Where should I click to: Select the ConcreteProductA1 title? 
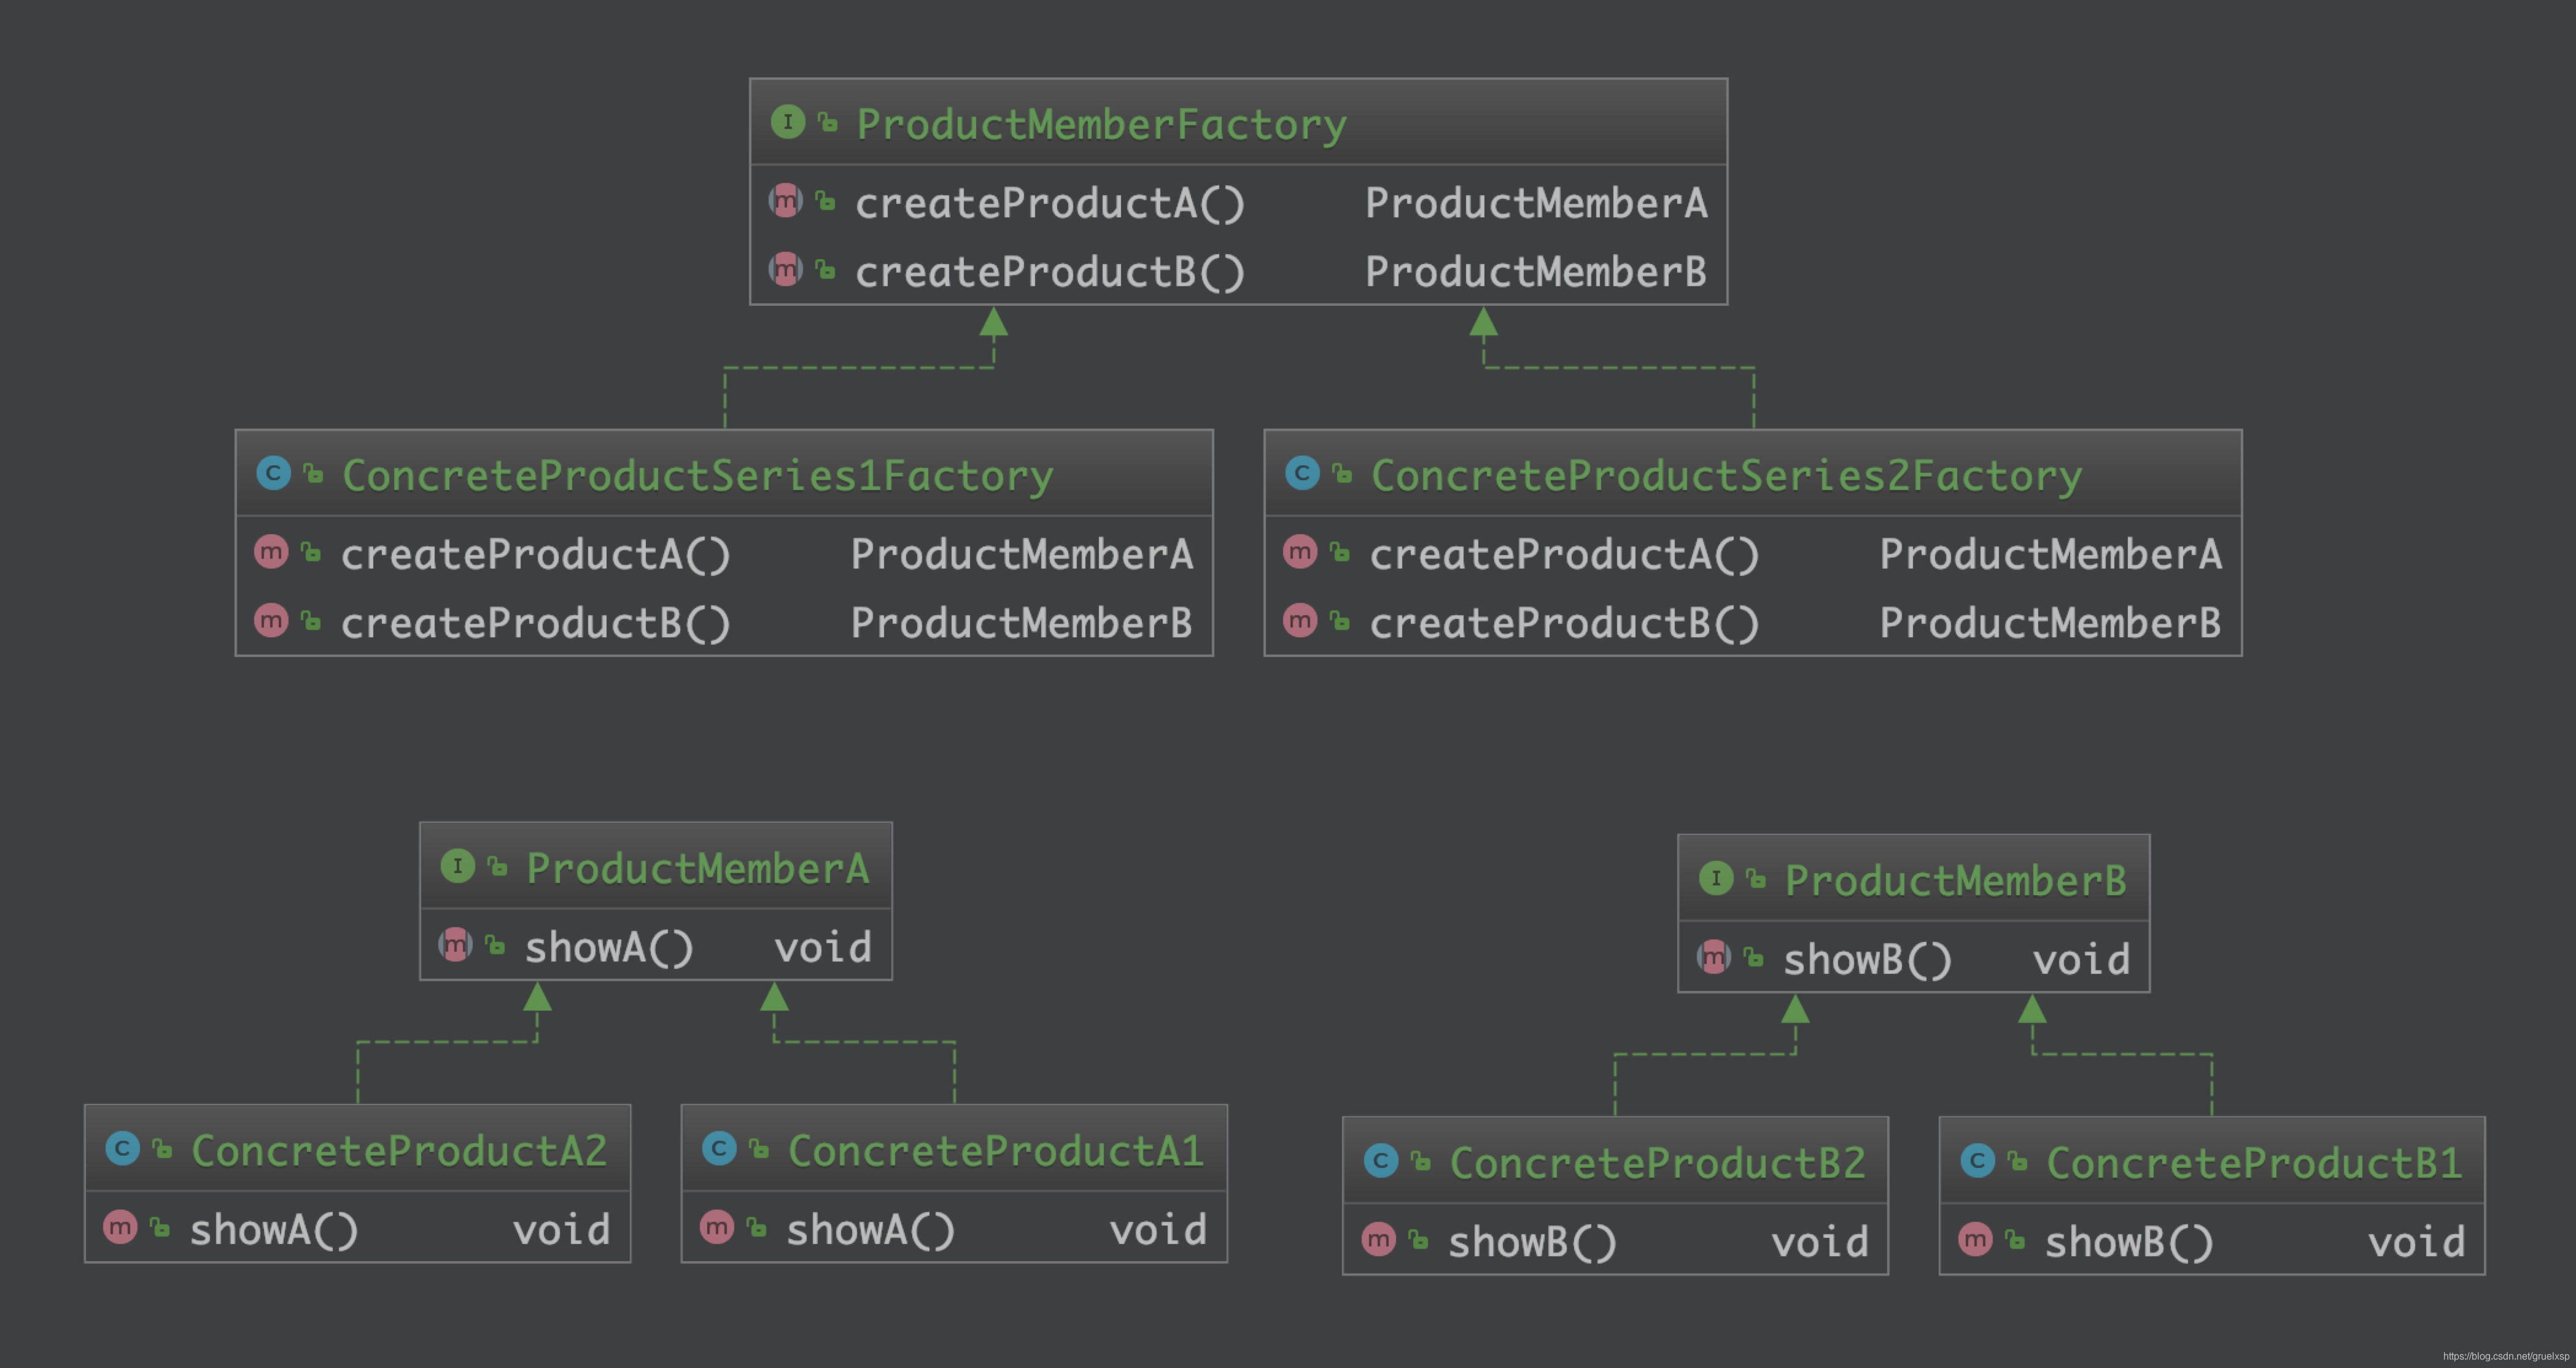pos(996,1151)
